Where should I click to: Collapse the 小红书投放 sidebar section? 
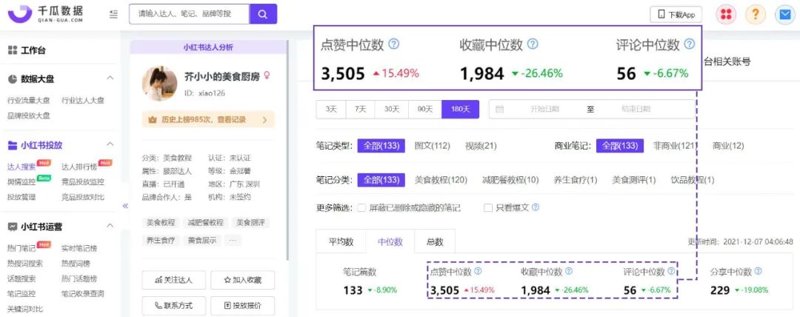[x=110, y=145]
